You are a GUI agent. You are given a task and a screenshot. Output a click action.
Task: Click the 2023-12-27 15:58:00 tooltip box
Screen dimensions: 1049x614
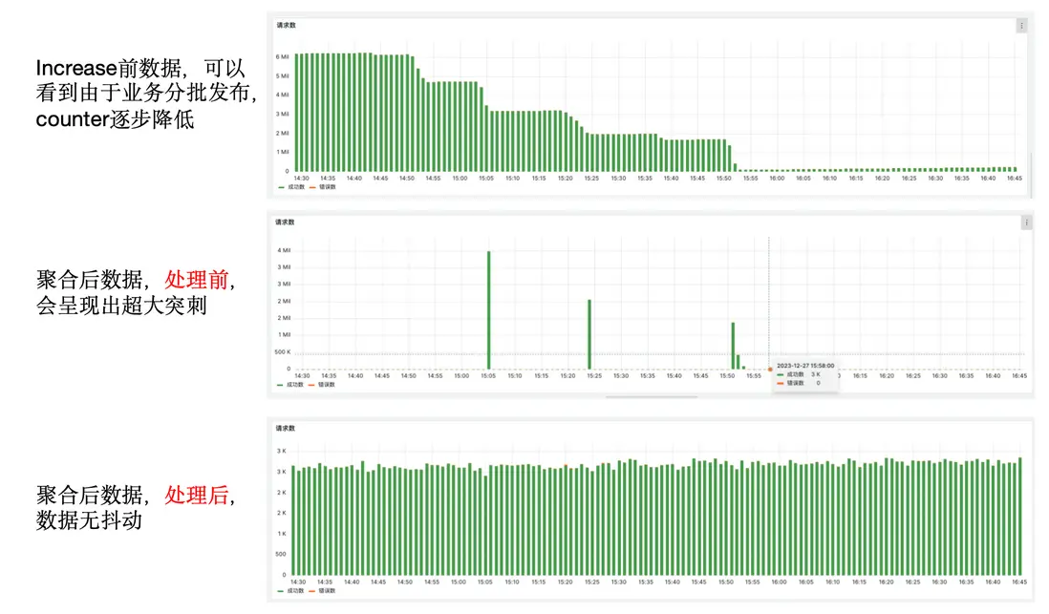coord(804,375)
